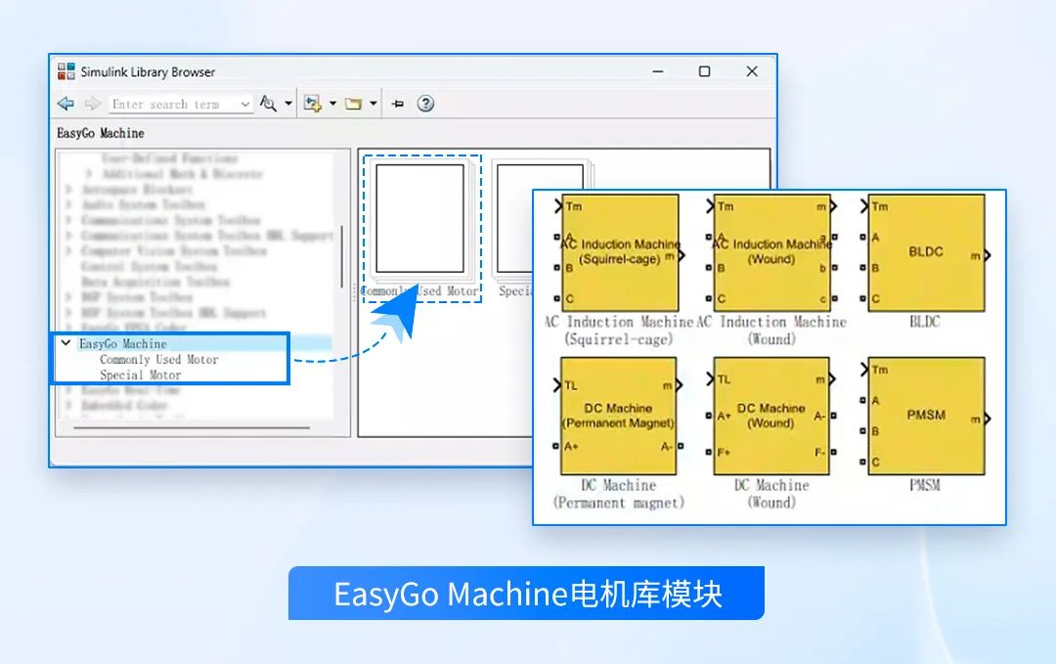Open help with the question mark icon
Screen dimensions: 1056x664
[x=425, y=104]
